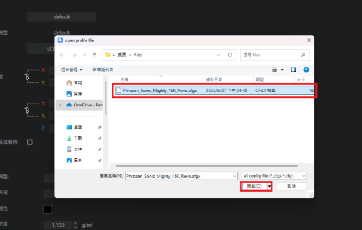This screenshot has height=230, width=362.
Task: Go to Downloads (下載) quick access folder
Action: [77, 138]
